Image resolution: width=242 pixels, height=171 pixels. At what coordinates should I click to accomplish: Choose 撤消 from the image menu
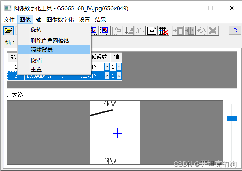54,61
